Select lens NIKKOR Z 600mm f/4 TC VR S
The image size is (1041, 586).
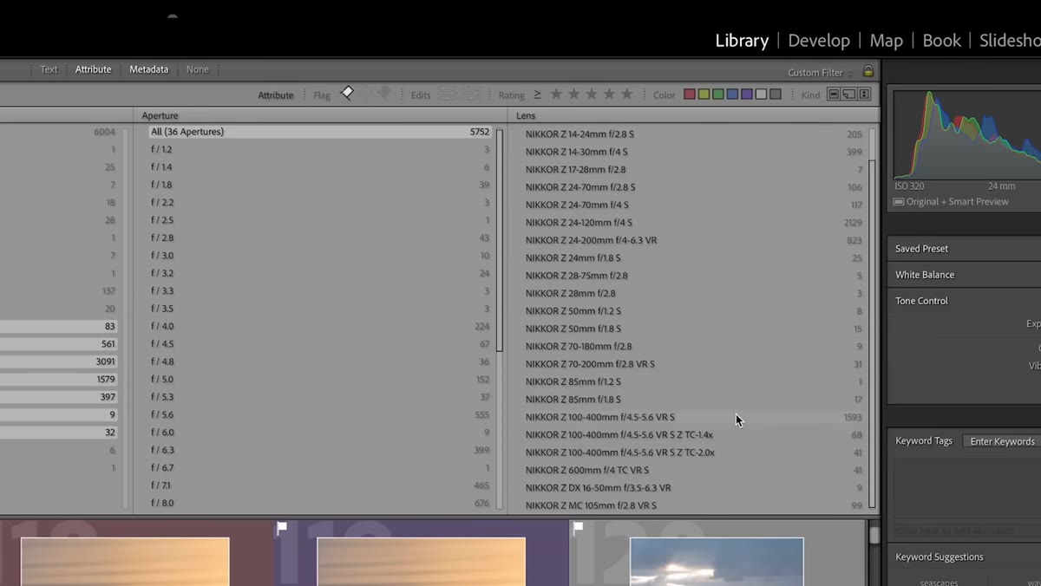coord(693,470)
